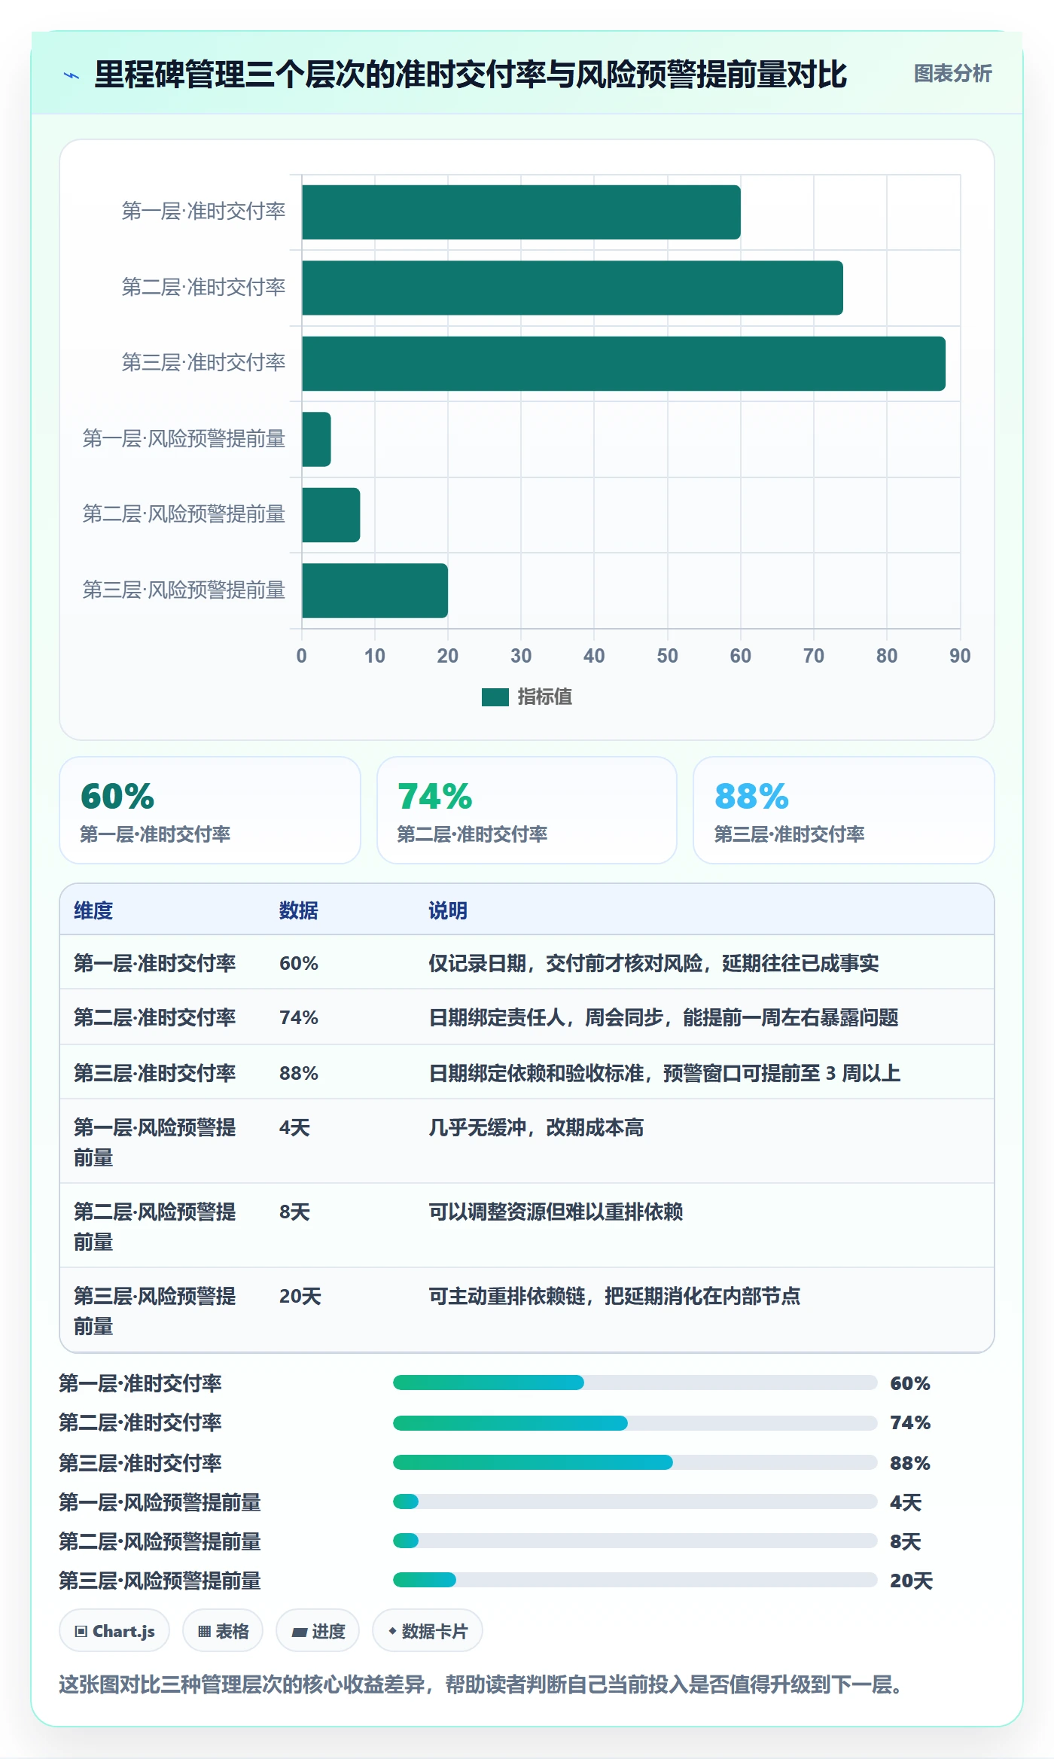Click the 数据卡片 tag chip

pos(428,1631)
